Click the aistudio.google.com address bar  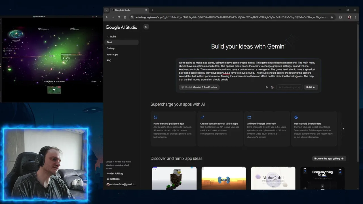coord(232,17)
